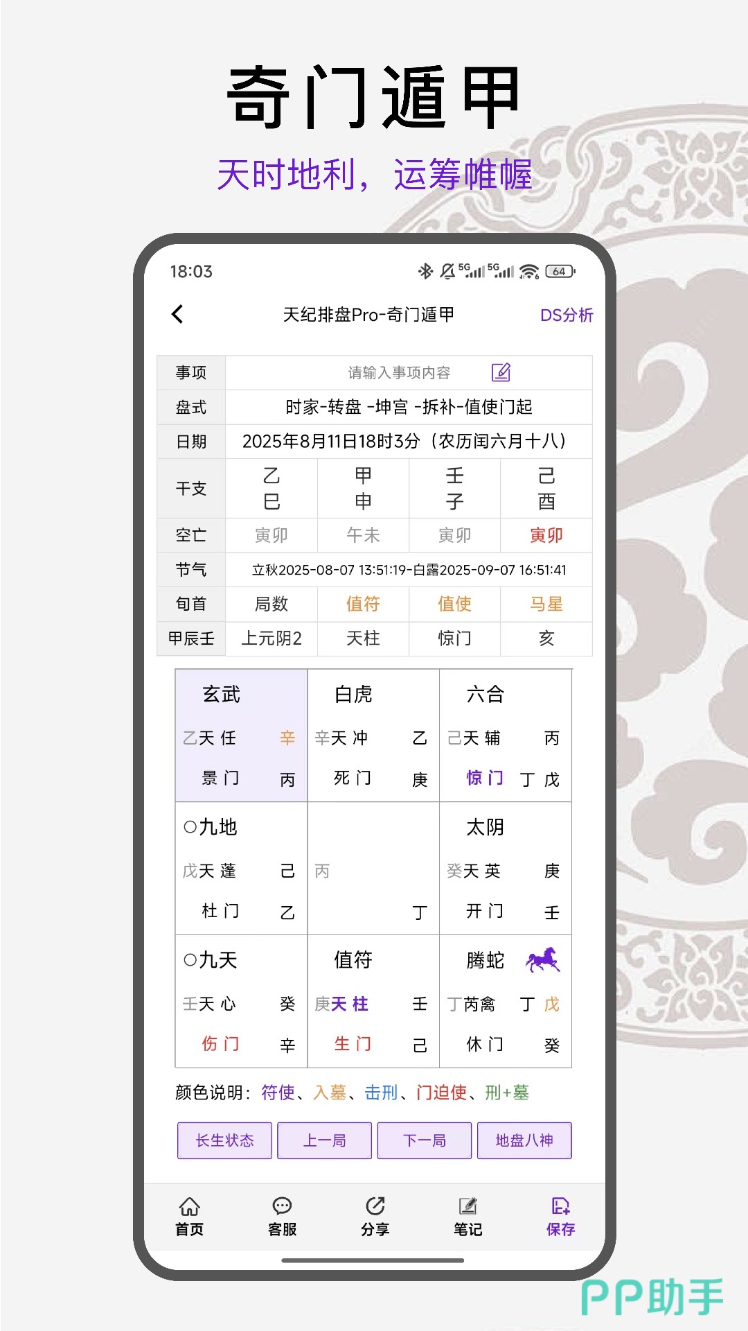Image resolution: width=748 pixels, height=1331 pixels.
Task: Tap the 分享 share tab
Action: coord(375,1217)
